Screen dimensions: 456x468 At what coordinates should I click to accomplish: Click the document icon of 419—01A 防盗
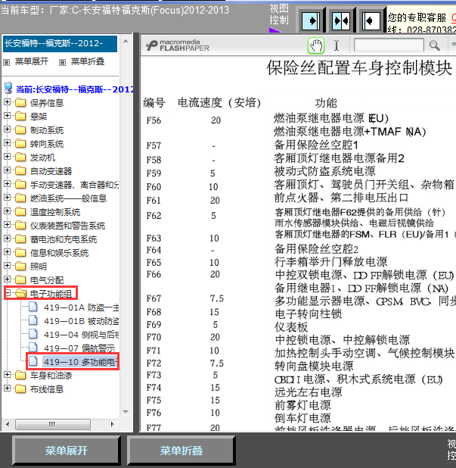[33, 307]
